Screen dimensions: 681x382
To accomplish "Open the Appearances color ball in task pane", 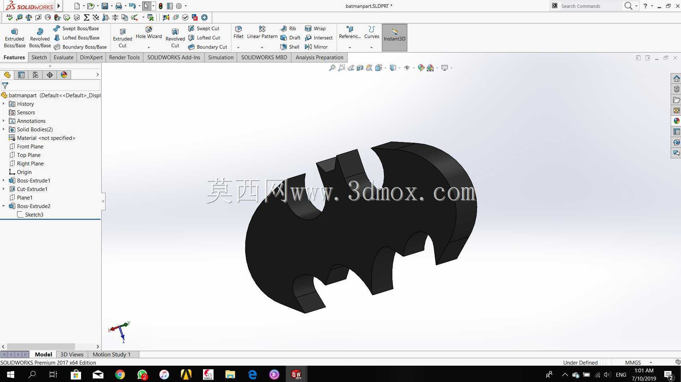I will point(676,121).
